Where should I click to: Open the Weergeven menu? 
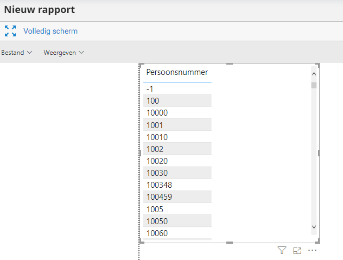tap(59, 53)
